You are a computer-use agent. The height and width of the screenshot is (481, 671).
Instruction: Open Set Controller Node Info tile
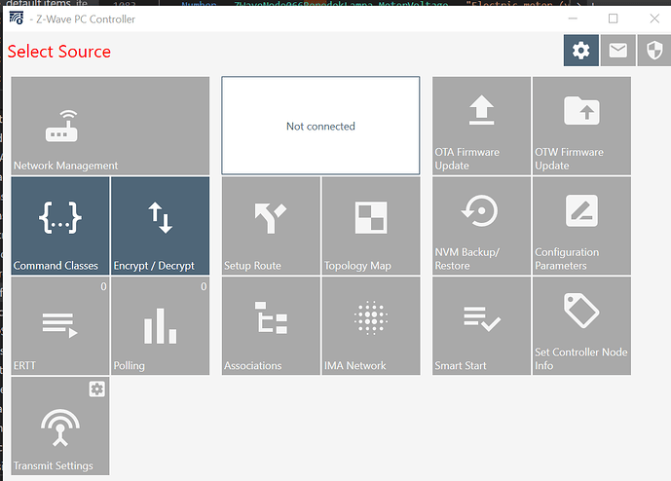click(581, 326)
